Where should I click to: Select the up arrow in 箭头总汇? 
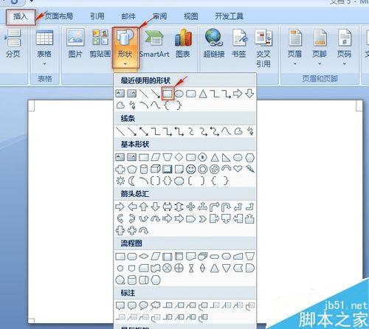(x=144, y=207)
